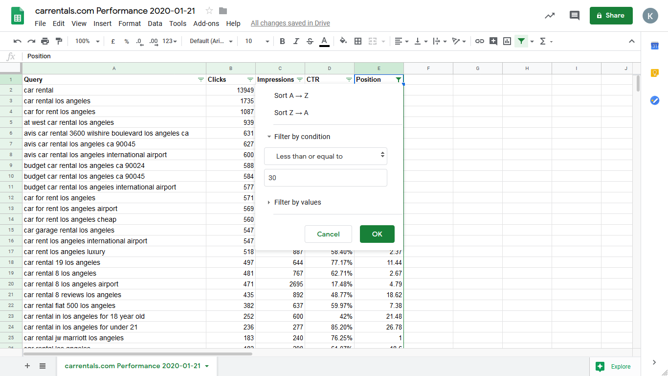668x376 pixels.
Task: Open the Edit menu
Action: pyautogui.click(x=59, y=23)
